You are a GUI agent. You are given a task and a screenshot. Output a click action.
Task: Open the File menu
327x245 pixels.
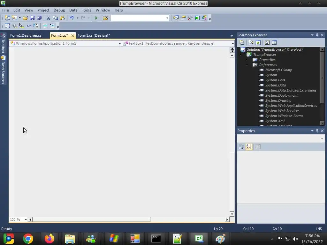click(5, 10)
